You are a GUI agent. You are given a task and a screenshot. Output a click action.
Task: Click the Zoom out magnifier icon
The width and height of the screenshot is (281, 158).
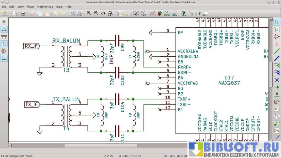(x=96, y=13)
